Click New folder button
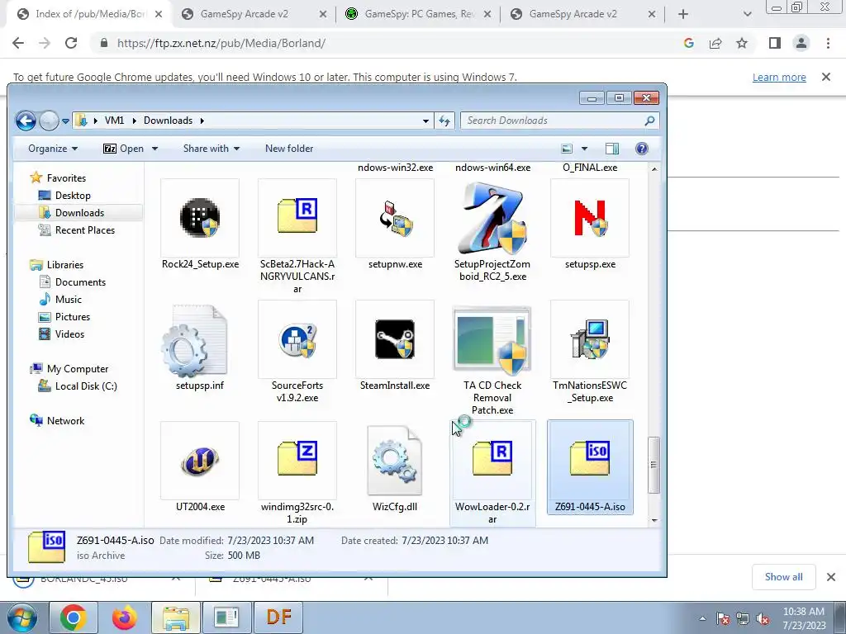 (x=288, y=149)
